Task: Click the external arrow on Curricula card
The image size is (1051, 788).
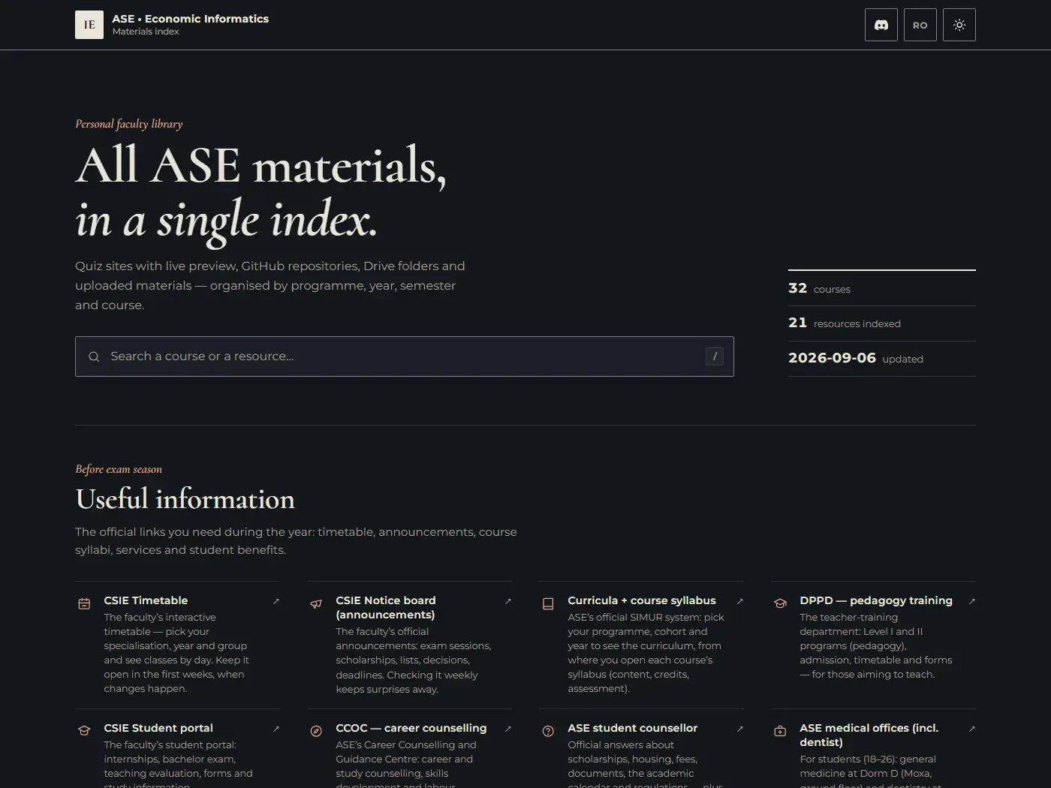Action: [740, 601]
